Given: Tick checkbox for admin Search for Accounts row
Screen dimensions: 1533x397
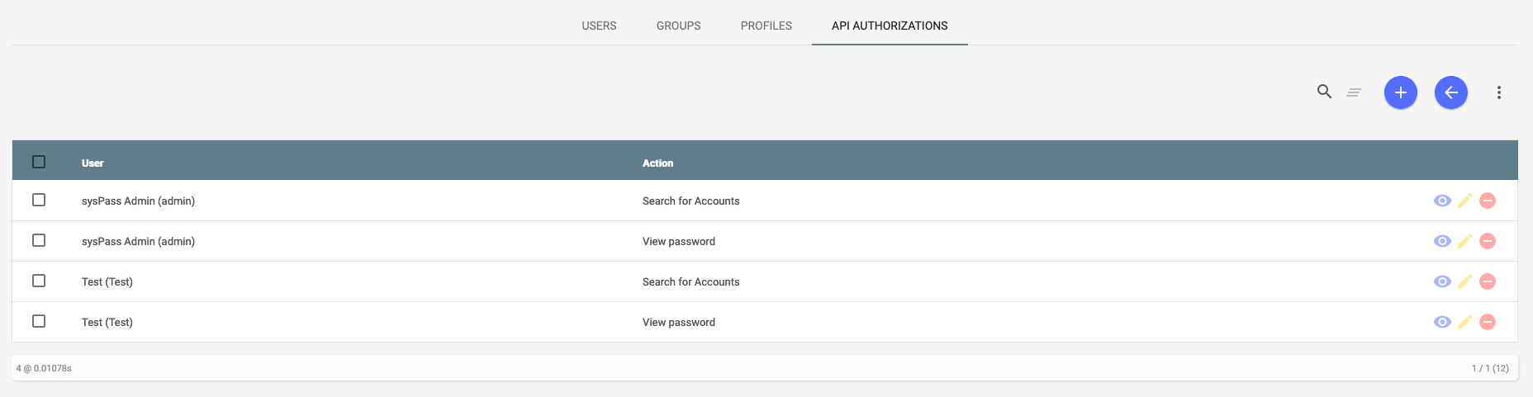Looking at the screenshot, I should click(x=39, y=200).
